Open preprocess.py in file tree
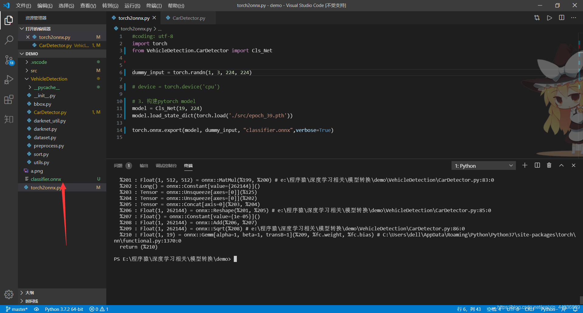This screenshot has height=313, width=583. point(62,146)
